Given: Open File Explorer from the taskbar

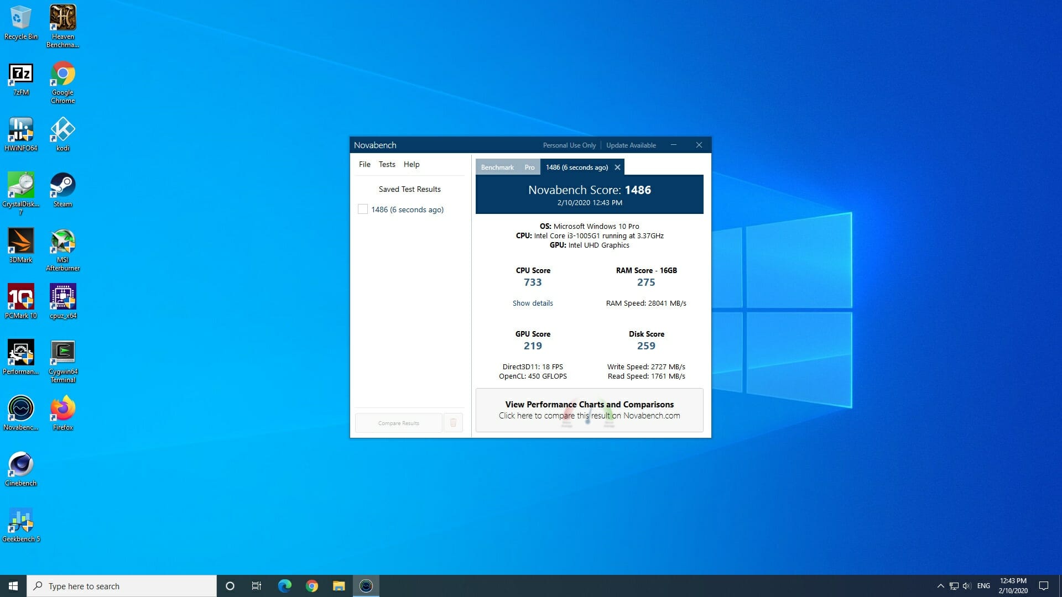Looking at the screenshot, I should point(339,586).
